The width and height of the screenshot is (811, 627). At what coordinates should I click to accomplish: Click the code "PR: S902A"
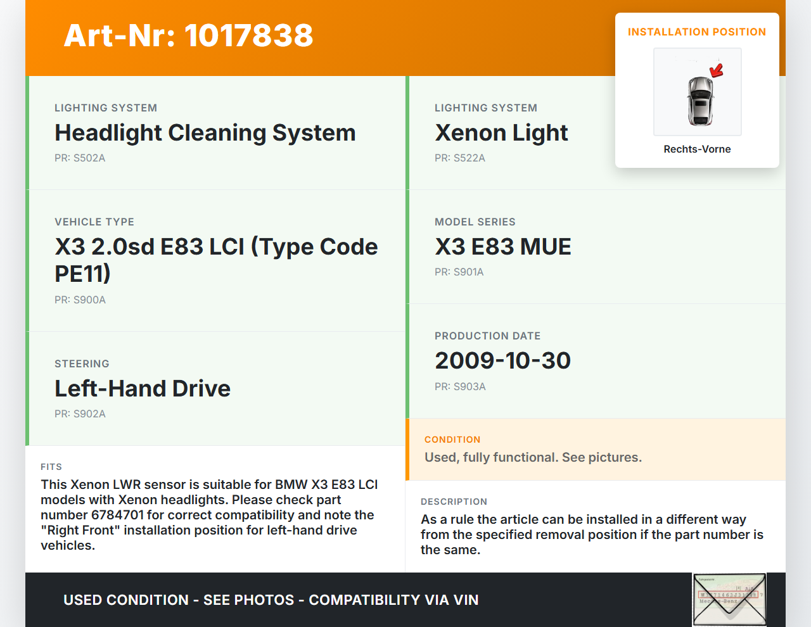[x=80, y=414]
